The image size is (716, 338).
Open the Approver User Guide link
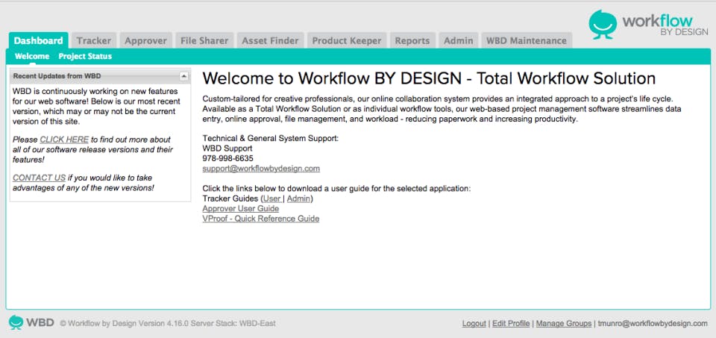241,209
